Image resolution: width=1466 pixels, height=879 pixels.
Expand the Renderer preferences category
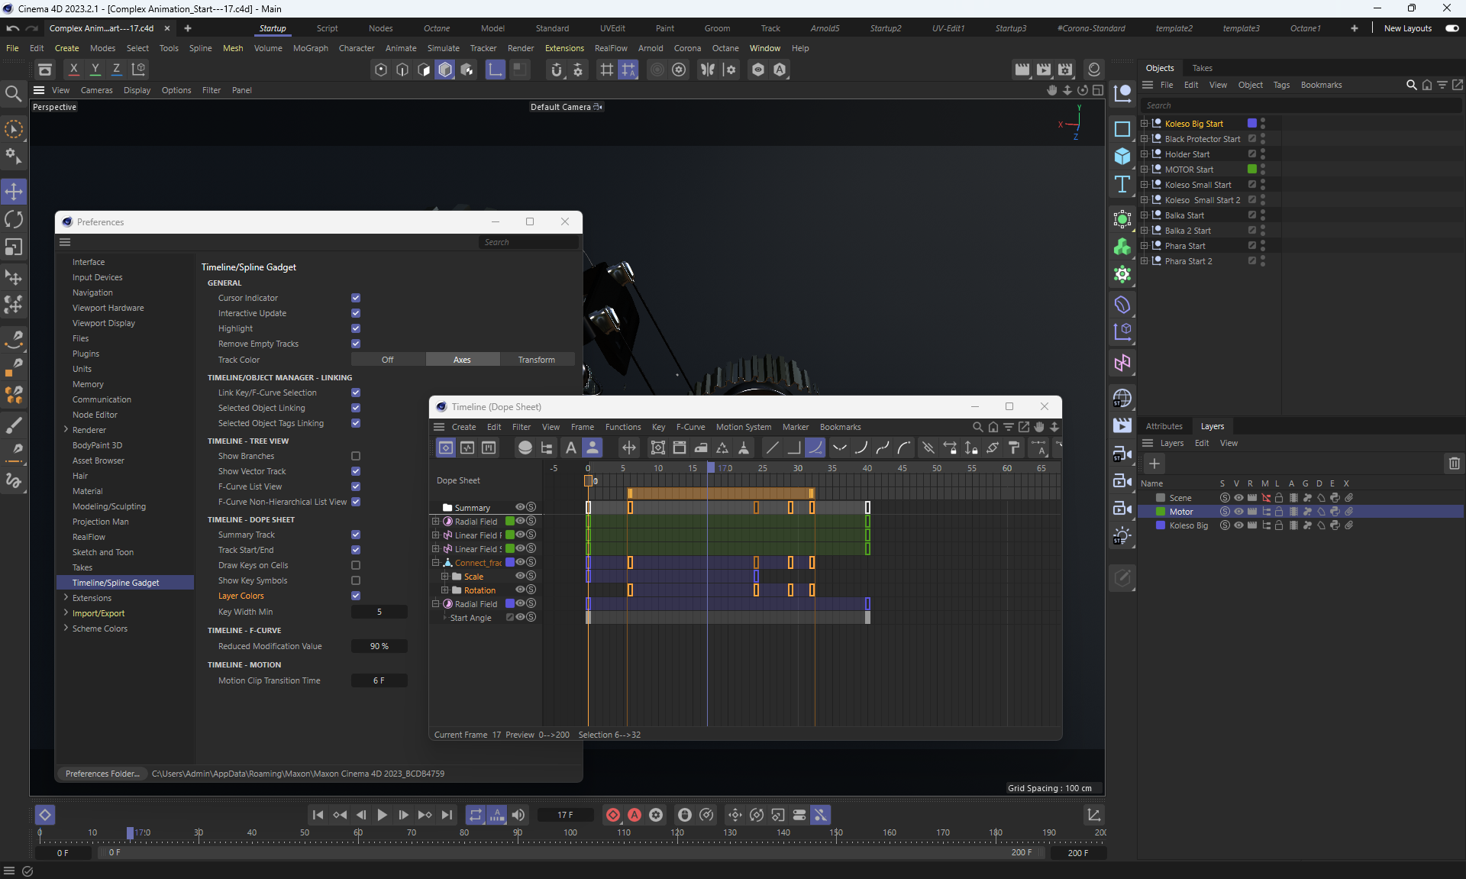[66, 430]
